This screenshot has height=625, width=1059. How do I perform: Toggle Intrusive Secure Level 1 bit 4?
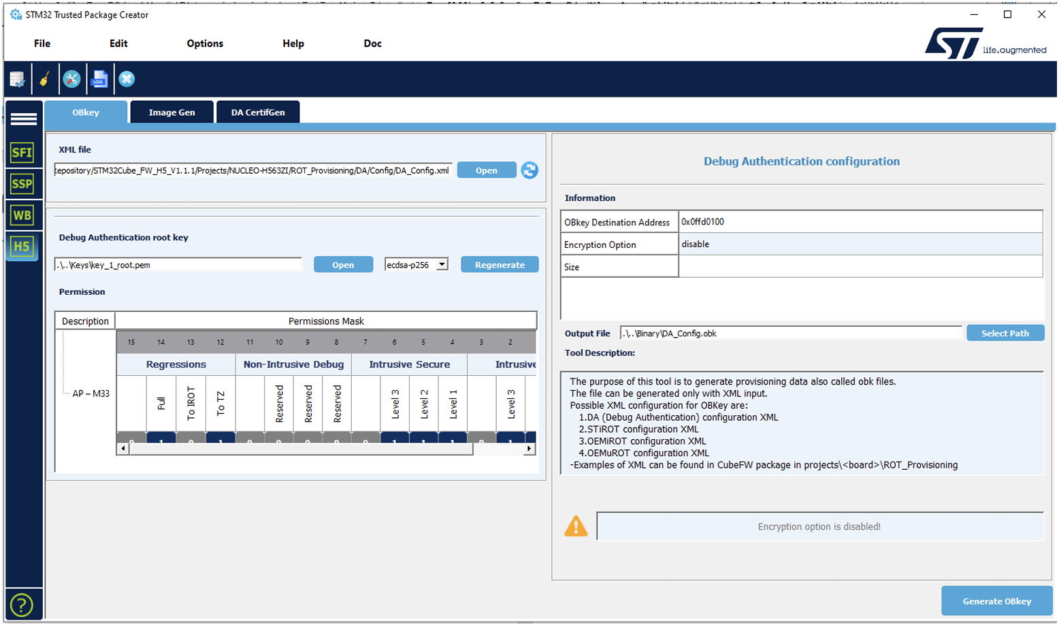pyautogui.click(x=453, y=438)
